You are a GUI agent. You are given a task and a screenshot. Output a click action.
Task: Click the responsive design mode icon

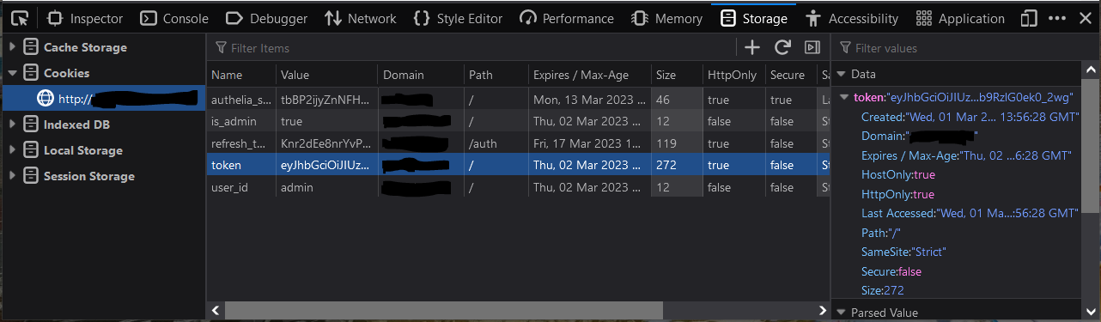[x=1029, y=18]
